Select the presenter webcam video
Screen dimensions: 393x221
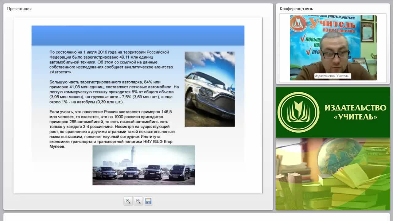(x=333, y=48)
